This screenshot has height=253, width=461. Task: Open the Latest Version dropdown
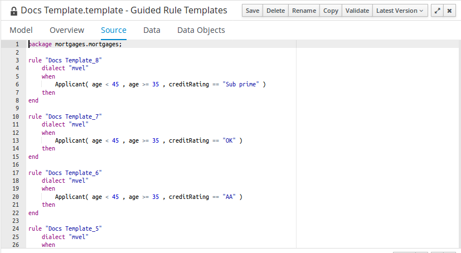399,11
